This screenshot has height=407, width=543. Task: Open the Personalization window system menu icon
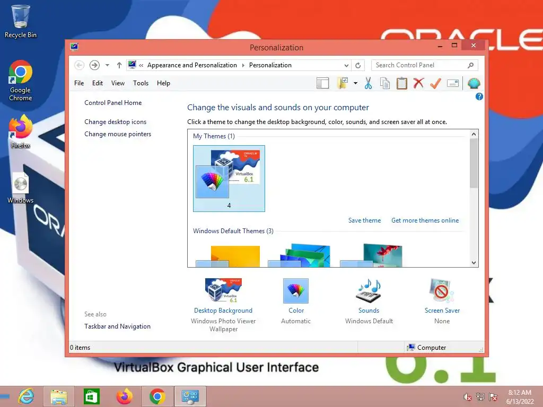tap(74, 47)
